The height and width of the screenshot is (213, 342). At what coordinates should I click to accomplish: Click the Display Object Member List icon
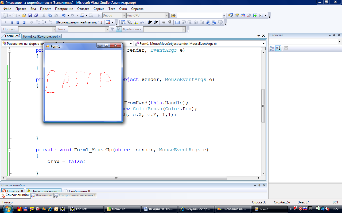(x=123, y=22)
